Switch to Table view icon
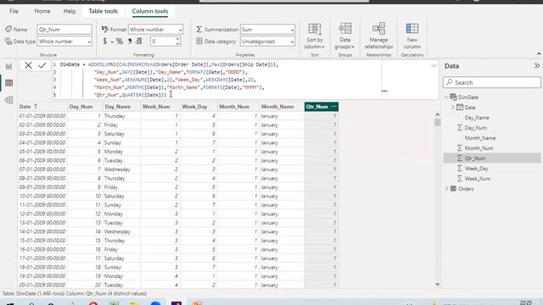 click(8, 83)
